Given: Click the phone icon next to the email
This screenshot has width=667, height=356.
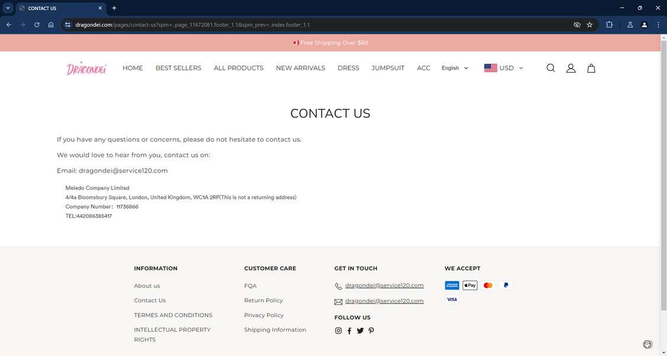Looking at the screenshot, I should (x=338, y=286).
